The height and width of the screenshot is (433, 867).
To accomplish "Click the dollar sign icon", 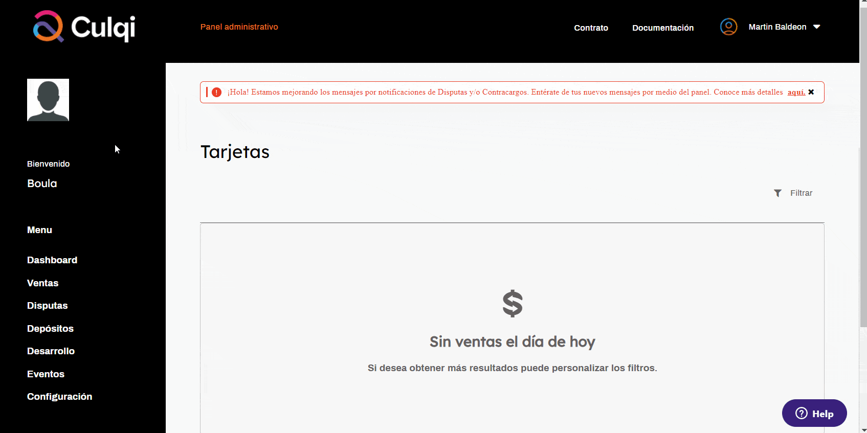I will [512, 304].
